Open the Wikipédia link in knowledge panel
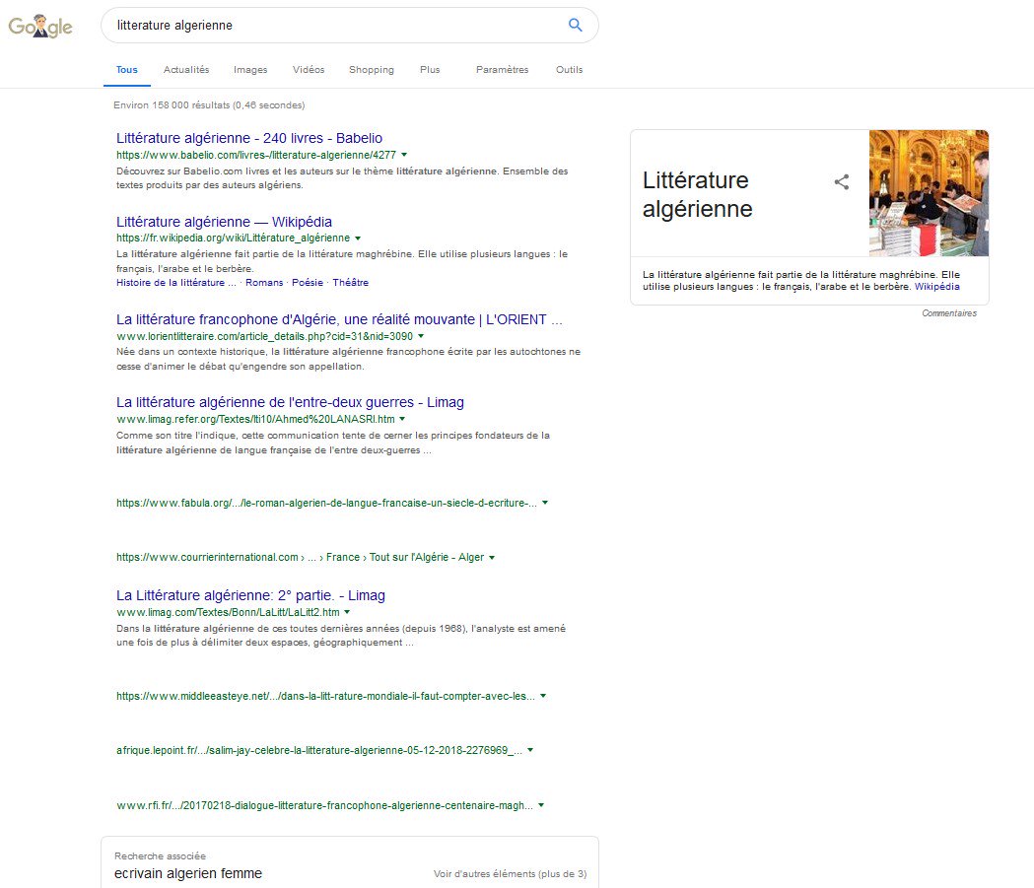 (937, 287)
